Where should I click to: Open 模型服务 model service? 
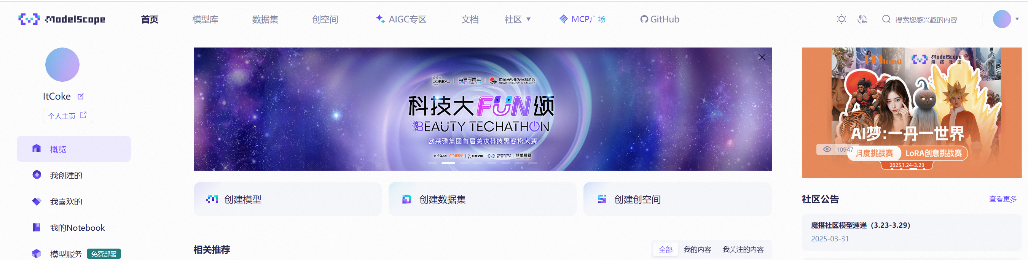click(66, 254)
